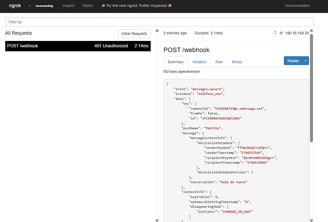Click the '922 bytes application/json' text

[182, 71]
